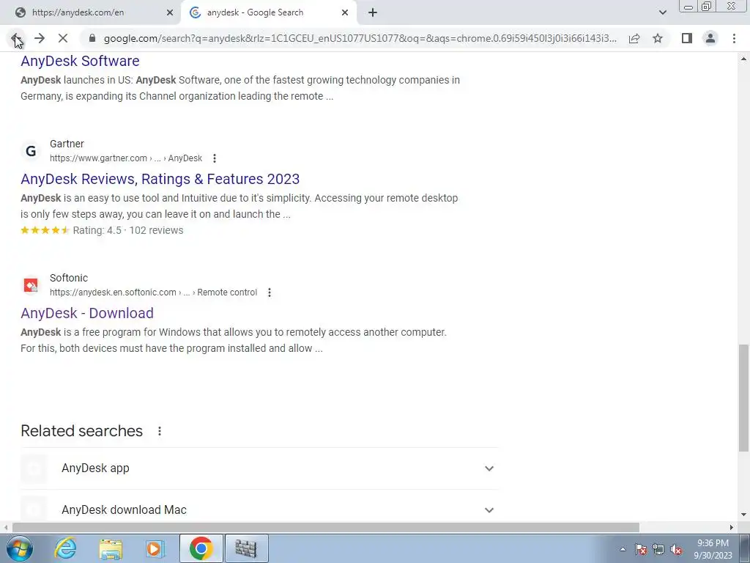Click the scroll down arrow of vertical scrollbar
The height and width of the screenshot is (563, 750).
point(743,515)
